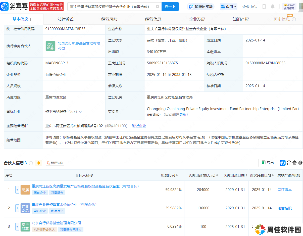
Task: Click the 产业投资 logo badge in row 2
Action: coord(25,208)
